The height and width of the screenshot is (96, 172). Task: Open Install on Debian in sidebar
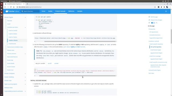point(13,34)
